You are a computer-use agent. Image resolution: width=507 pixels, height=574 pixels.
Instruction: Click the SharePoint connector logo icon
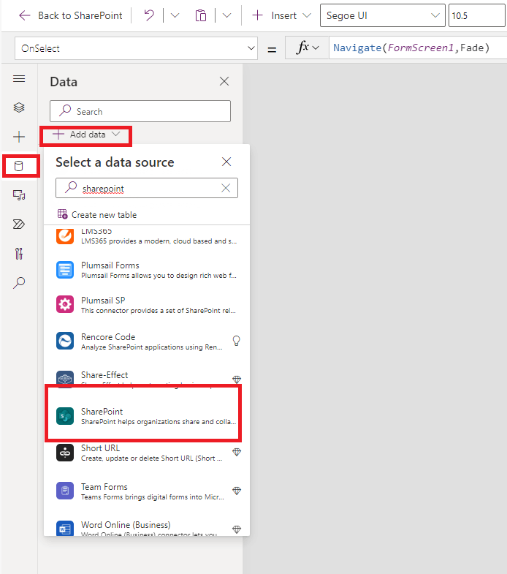[x=65, y=416]
